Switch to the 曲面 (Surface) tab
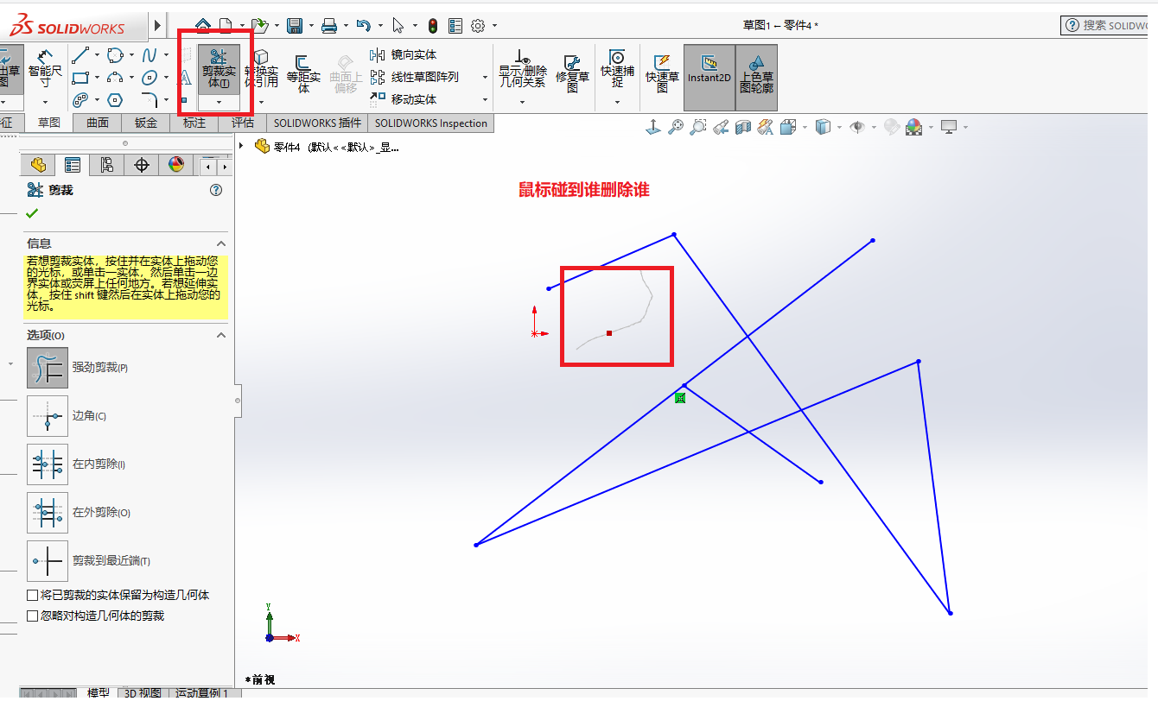1158x701 pixels. (98, 123)
